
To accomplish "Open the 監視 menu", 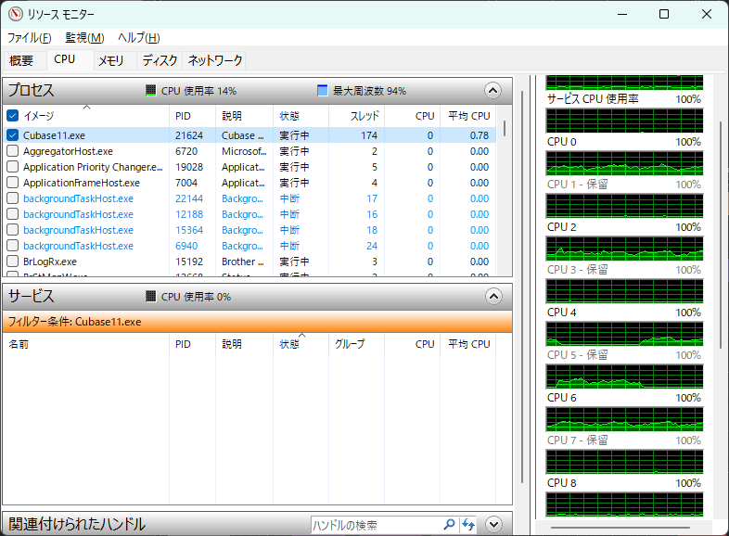I will pos(84,38).
